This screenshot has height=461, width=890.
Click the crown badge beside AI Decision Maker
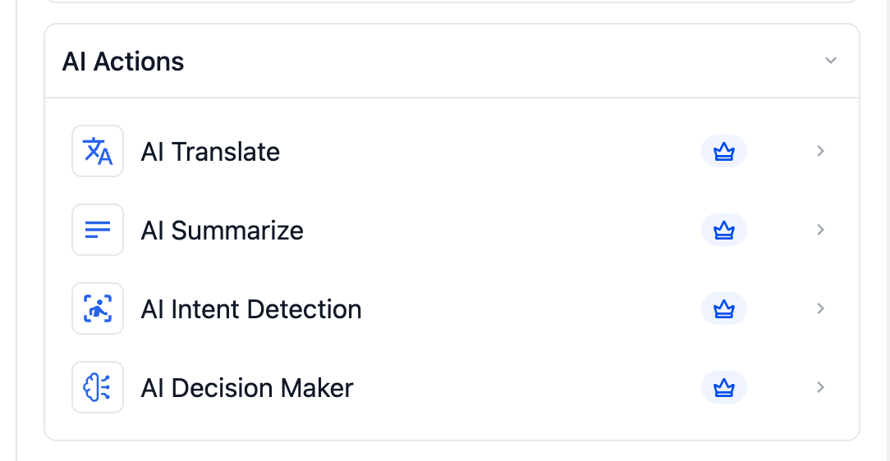pos(723,388)
